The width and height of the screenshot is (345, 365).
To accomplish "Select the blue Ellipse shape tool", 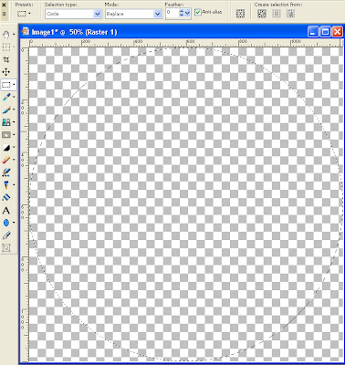I will coord(5,223).
